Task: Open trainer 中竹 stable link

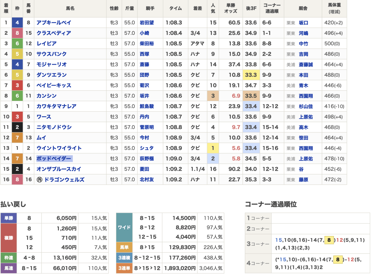Action: pyautogui.click(x=303, y=44)
